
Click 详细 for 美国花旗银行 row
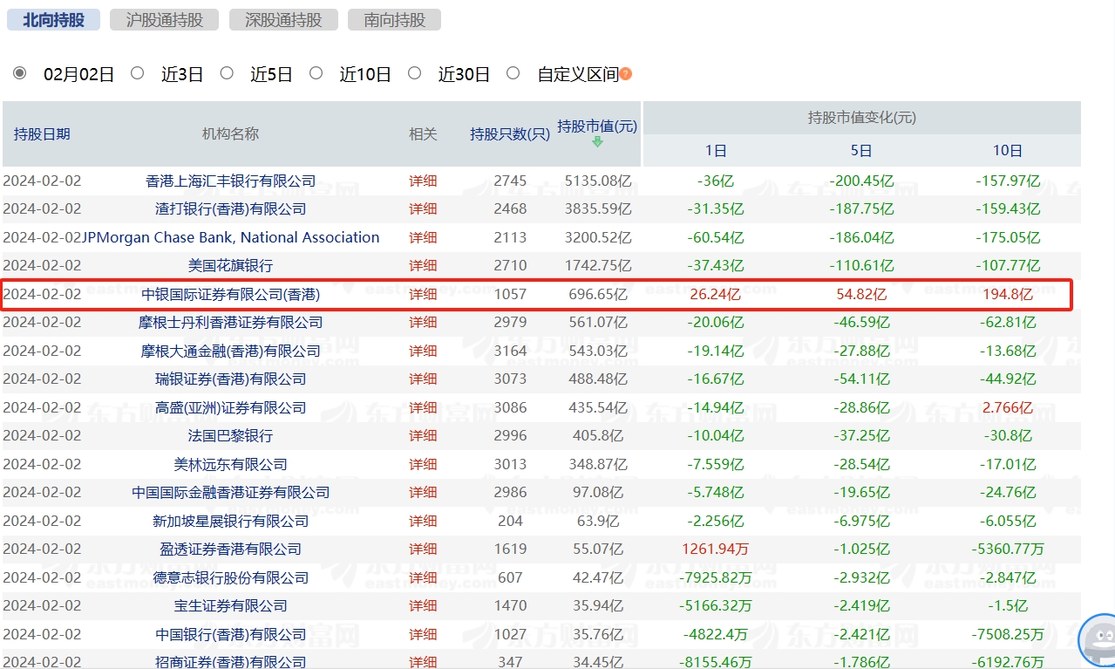click(423, 265)
